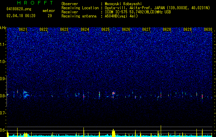This screenshot has width=216, height=137.
Task: Click the gray vertical bar beside 0.8 kHz
Action: [x=7, y=91]
